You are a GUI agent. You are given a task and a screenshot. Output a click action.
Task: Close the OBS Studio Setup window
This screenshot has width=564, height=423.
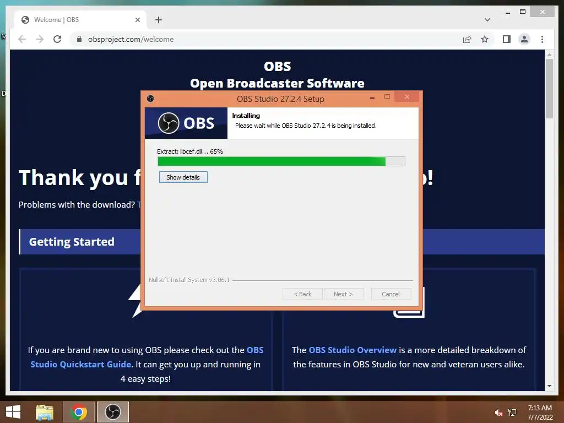(x=407, y=97)
